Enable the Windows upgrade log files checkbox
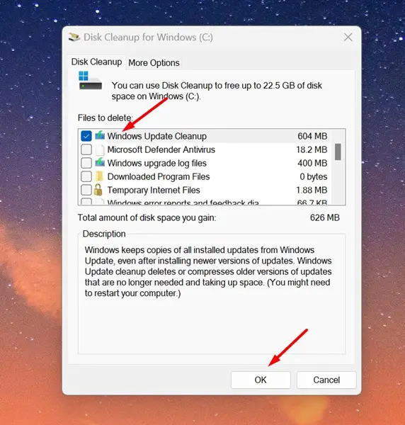The image size is (405, 425). click(86, 163)
